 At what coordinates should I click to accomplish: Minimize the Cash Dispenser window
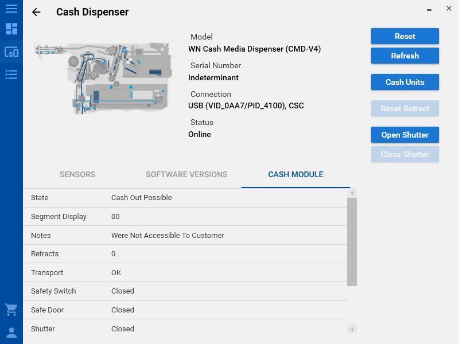pos(429,9)
